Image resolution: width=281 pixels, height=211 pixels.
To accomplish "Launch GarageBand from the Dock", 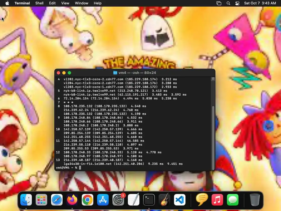I will pos(164,200).
